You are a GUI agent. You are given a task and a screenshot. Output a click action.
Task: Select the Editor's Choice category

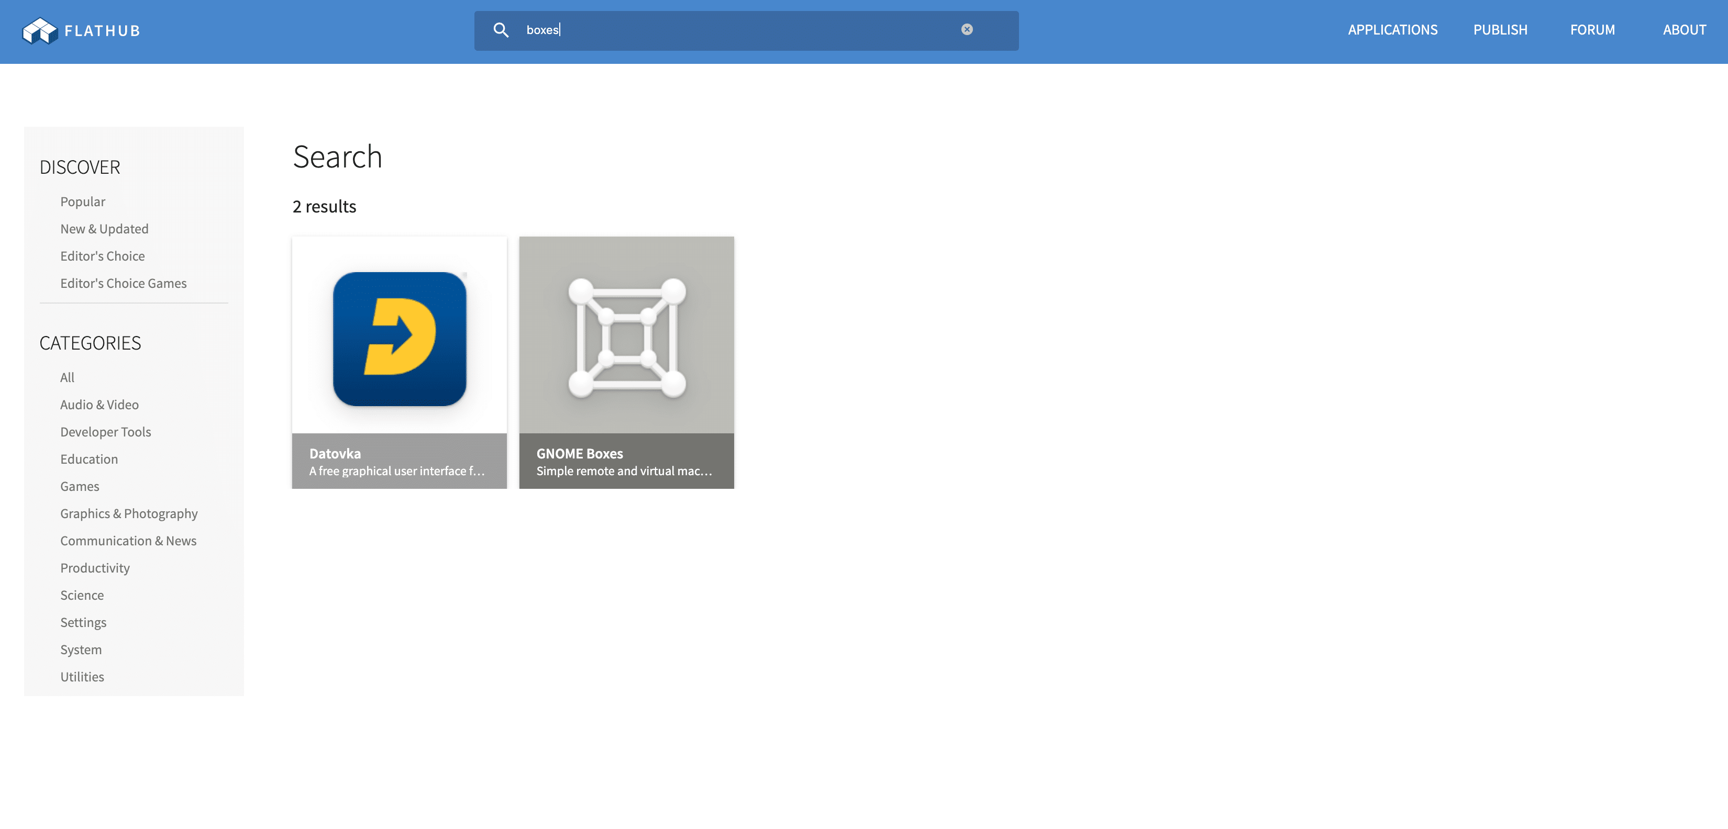(103, 255)
